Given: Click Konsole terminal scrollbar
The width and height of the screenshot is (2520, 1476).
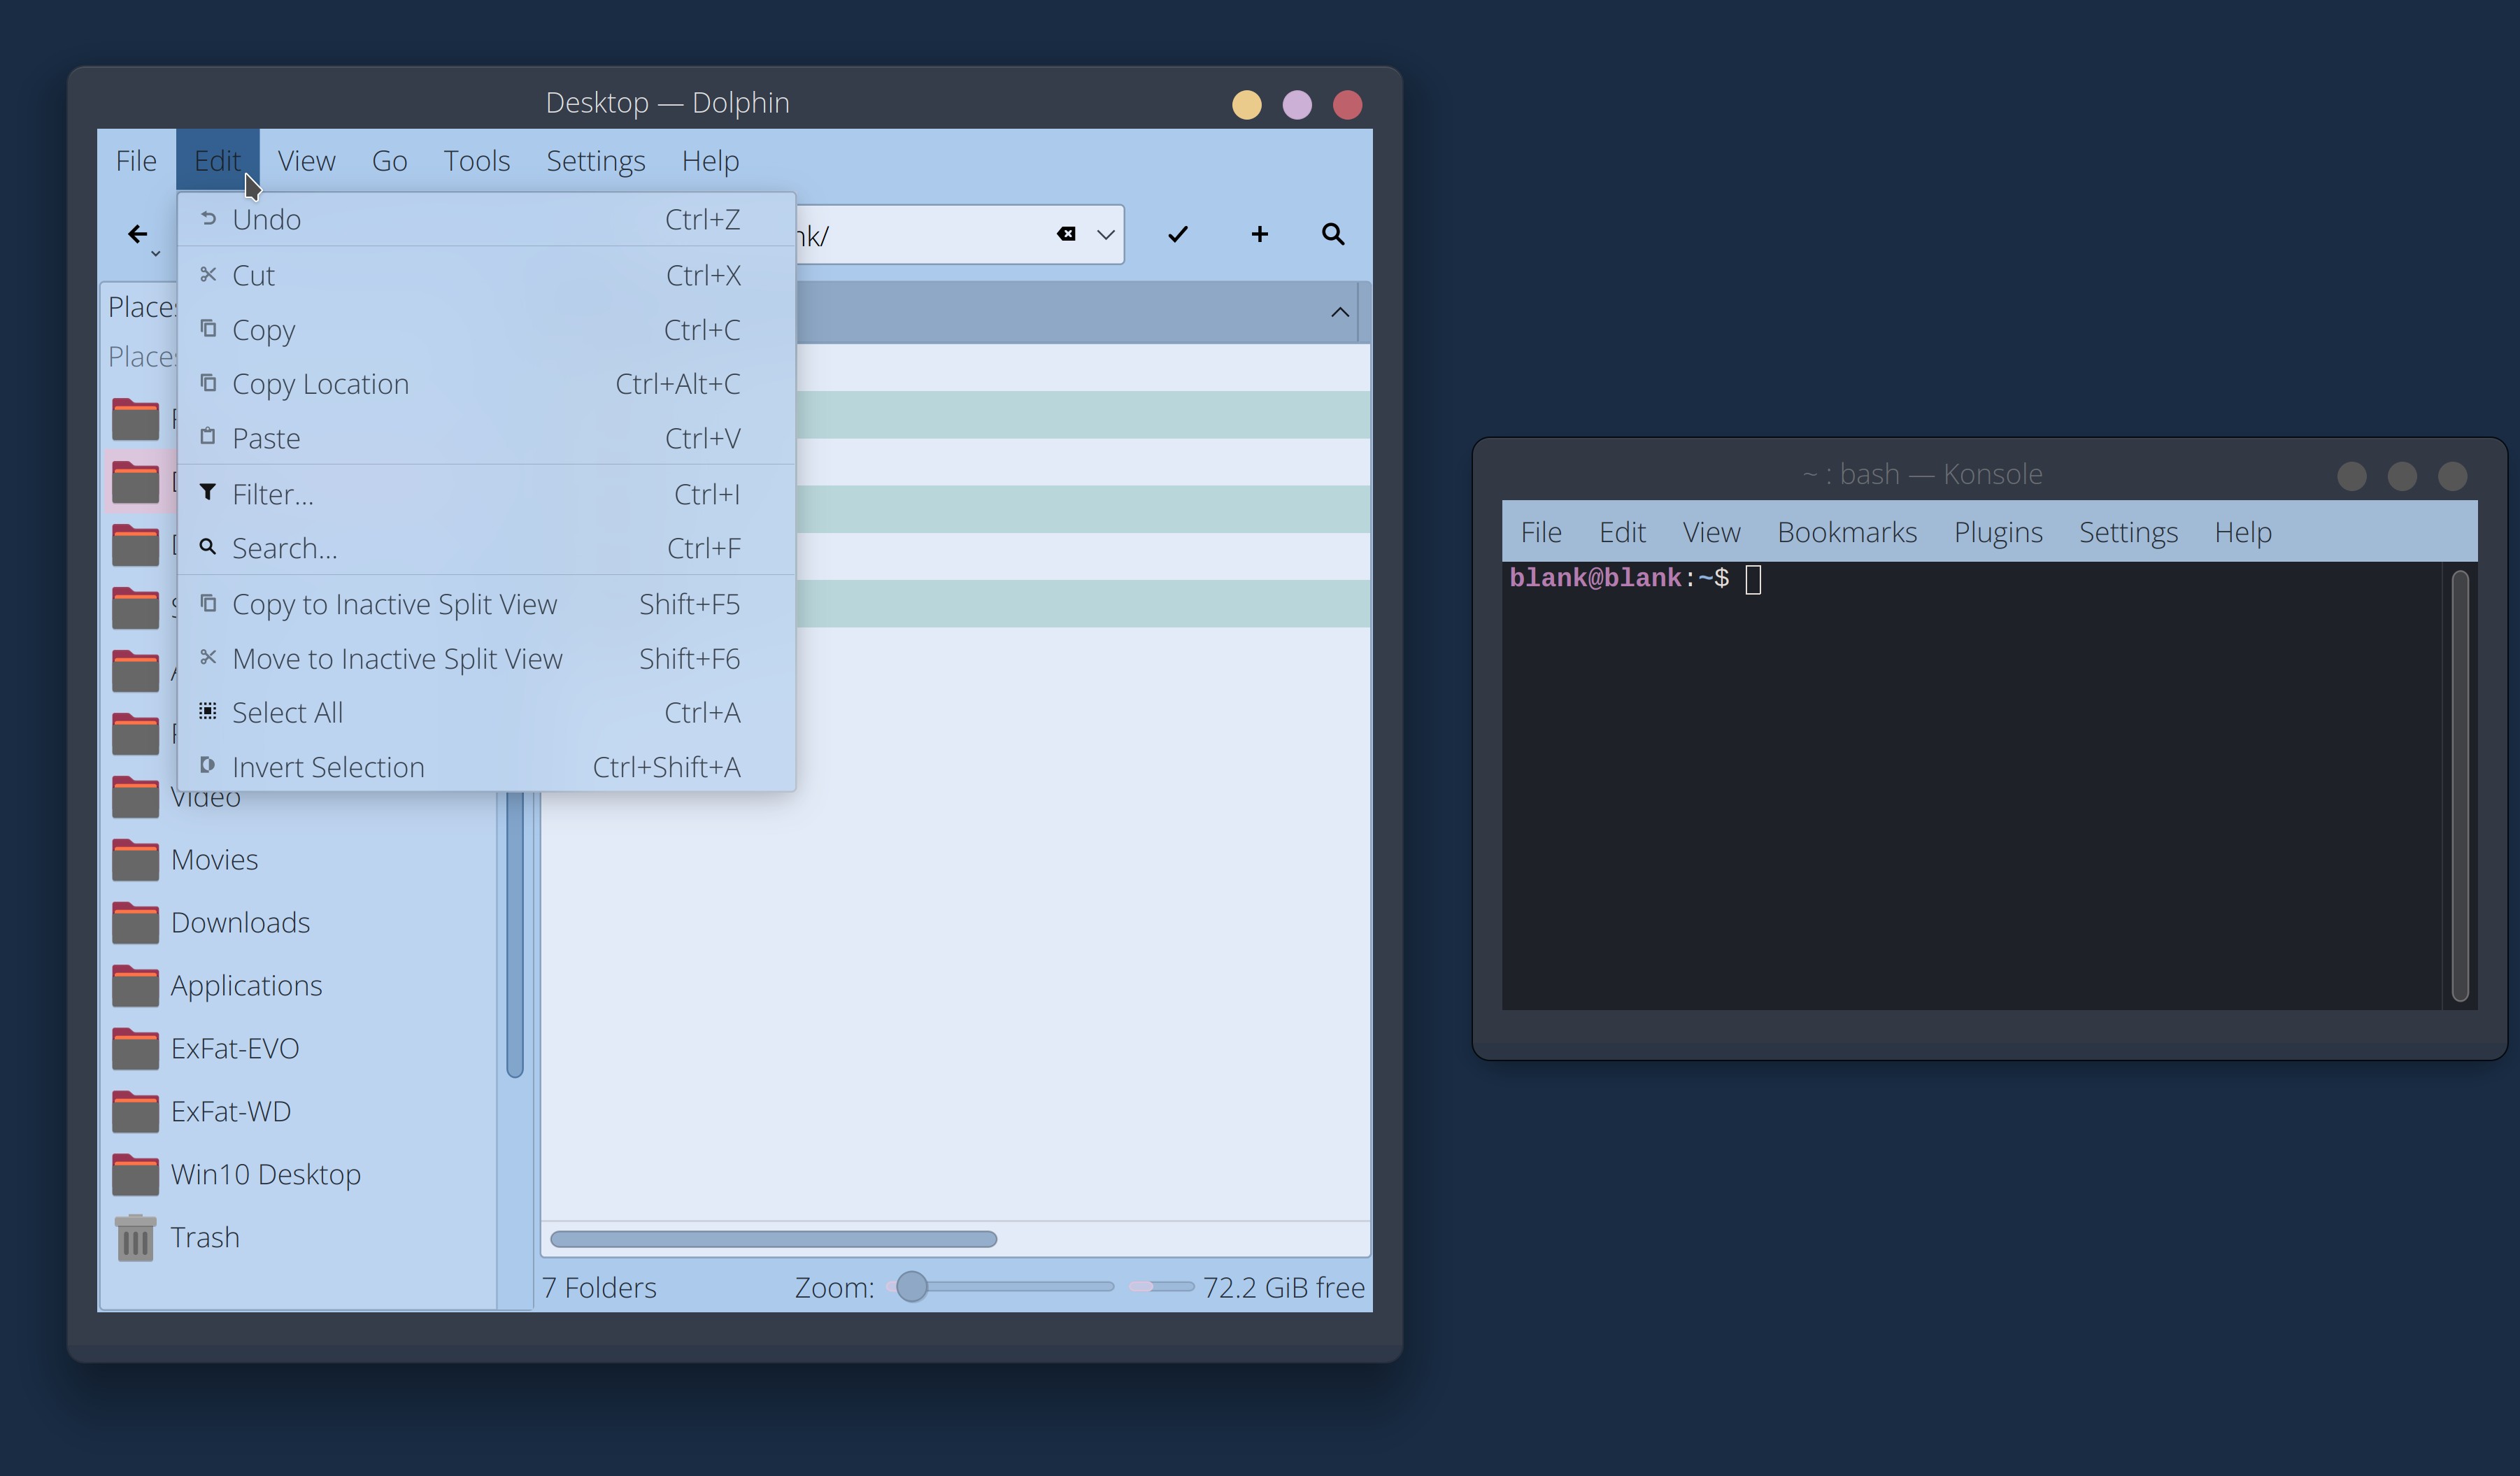Looking at the screenshot, I should tap(2460, 785).
